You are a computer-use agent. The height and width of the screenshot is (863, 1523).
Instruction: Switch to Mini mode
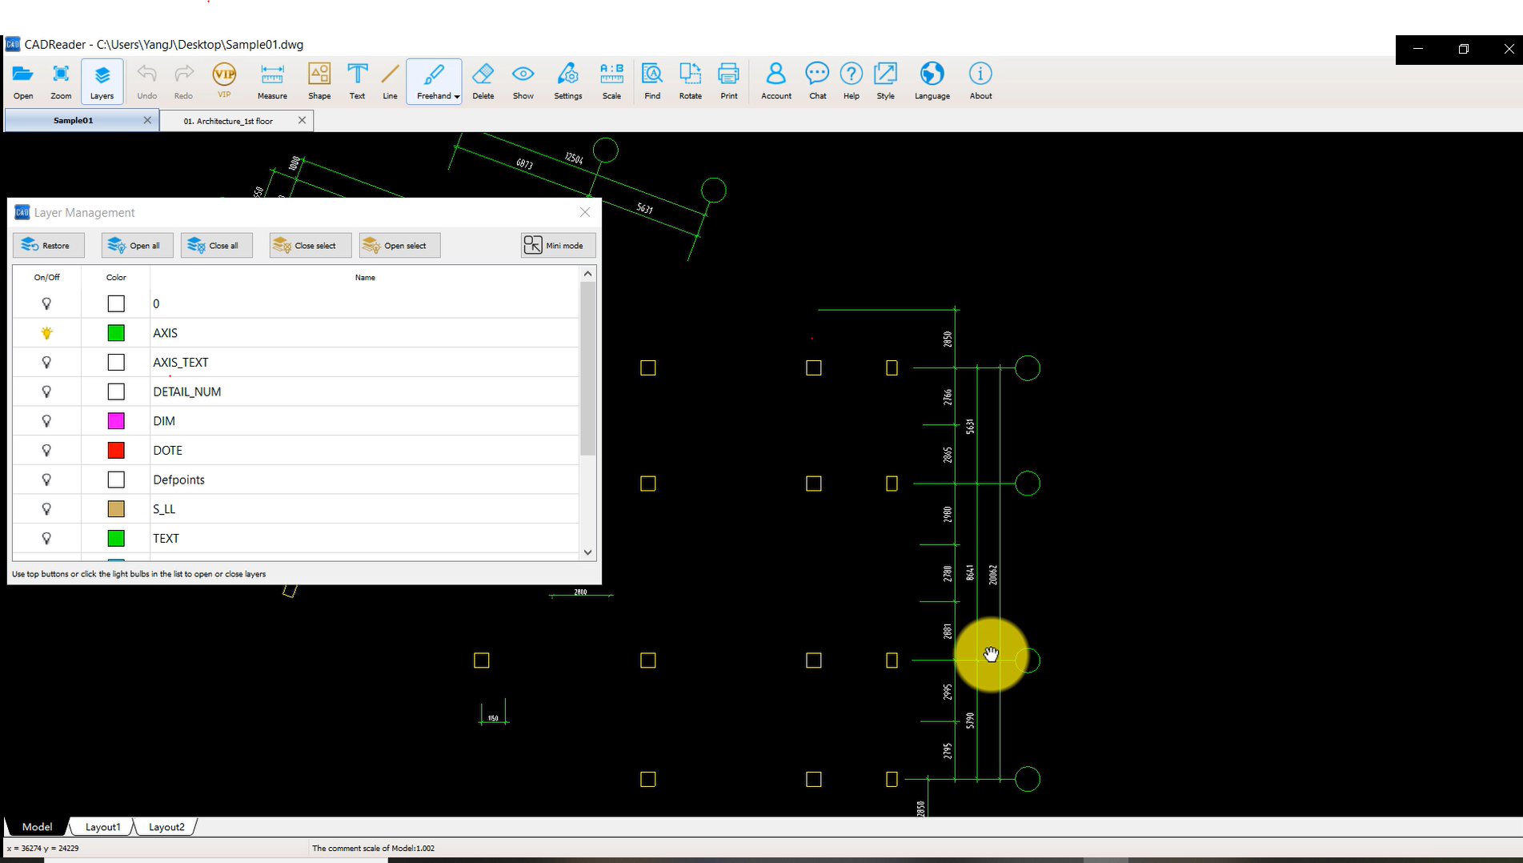[x=558, y=245]
